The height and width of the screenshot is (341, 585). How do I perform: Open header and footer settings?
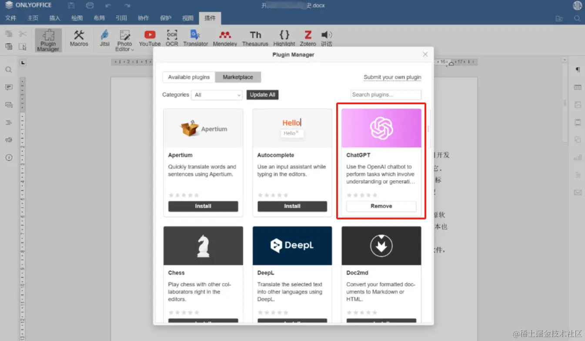[578, 122]
